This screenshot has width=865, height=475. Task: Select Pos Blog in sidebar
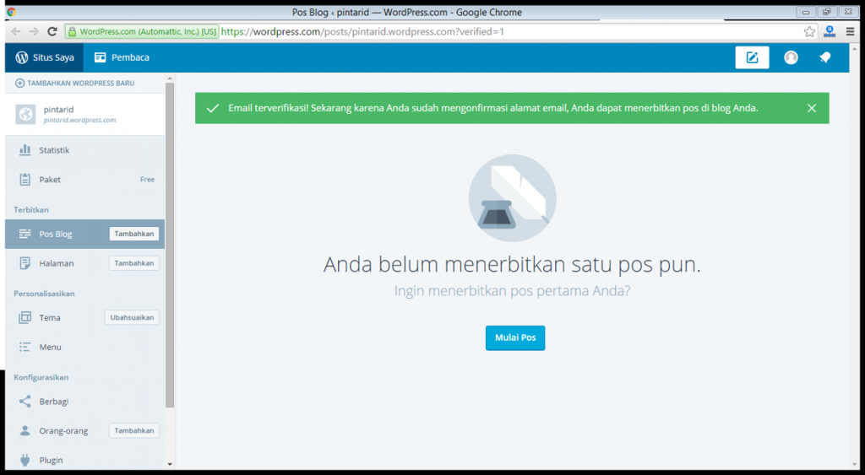click(85, 234)
